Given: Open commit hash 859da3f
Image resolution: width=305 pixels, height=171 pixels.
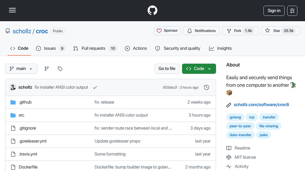Looking at the screenshot, I should click(x=170, y=87).
